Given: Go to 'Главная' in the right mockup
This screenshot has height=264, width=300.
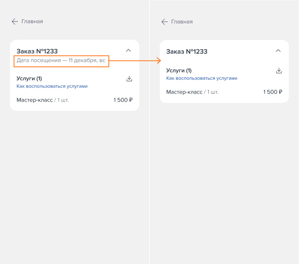Looking at the screenshot, I should pos(182,22).
